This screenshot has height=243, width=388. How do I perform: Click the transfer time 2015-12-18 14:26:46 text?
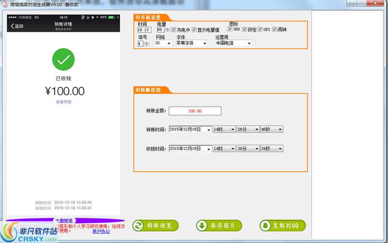pos(73,202)
